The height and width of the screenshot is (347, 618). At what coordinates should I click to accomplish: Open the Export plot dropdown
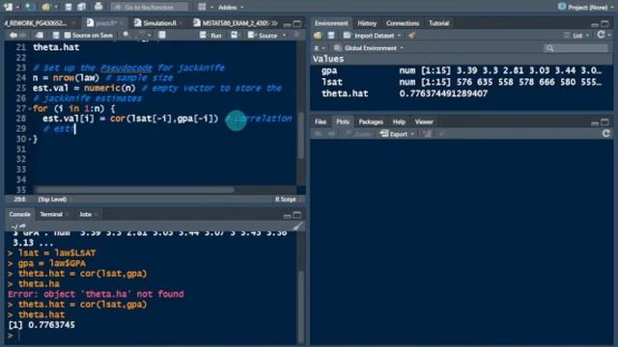click(x=397, y=134)
